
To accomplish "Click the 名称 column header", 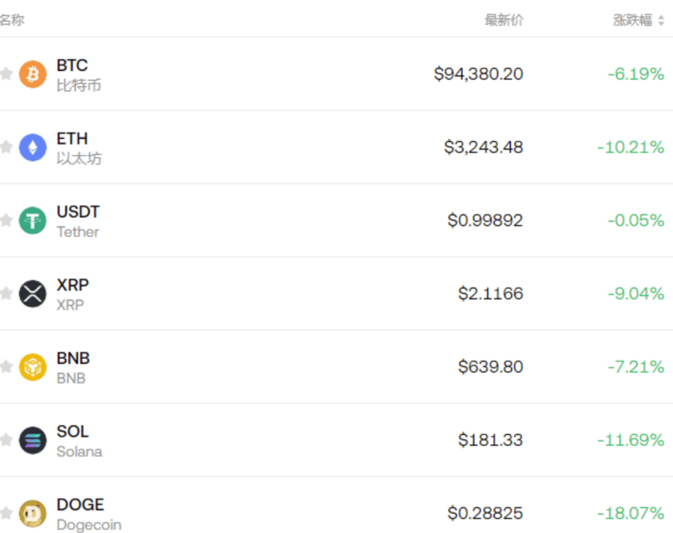I will 12,21.
